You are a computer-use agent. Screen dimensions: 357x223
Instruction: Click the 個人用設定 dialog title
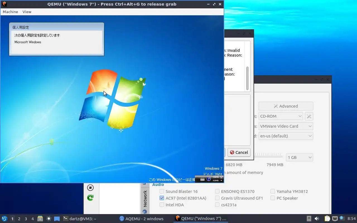21,27
